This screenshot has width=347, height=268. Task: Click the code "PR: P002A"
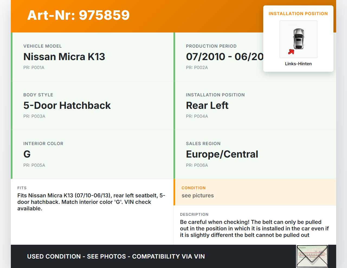pos(197,67)
